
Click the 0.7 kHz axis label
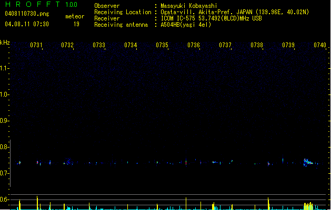[x=4, y=173]
